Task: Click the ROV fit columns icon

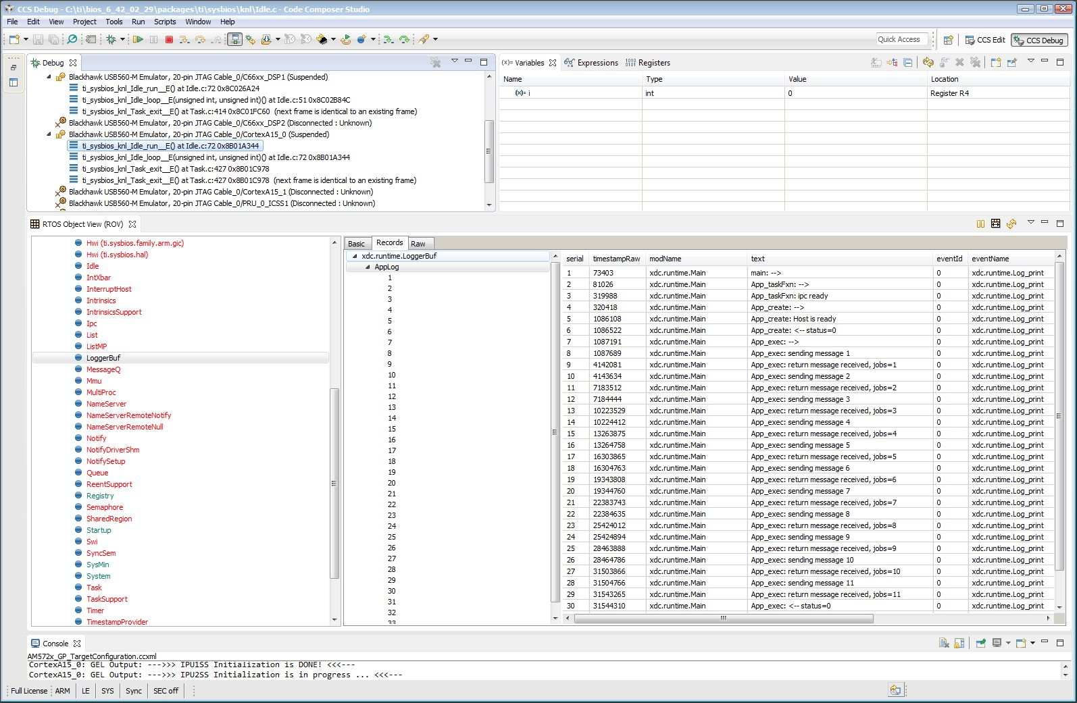Action: 995,224
